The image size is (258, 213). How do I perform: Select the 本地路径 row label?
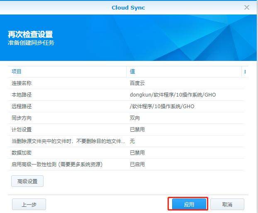[x=22, y=94]
